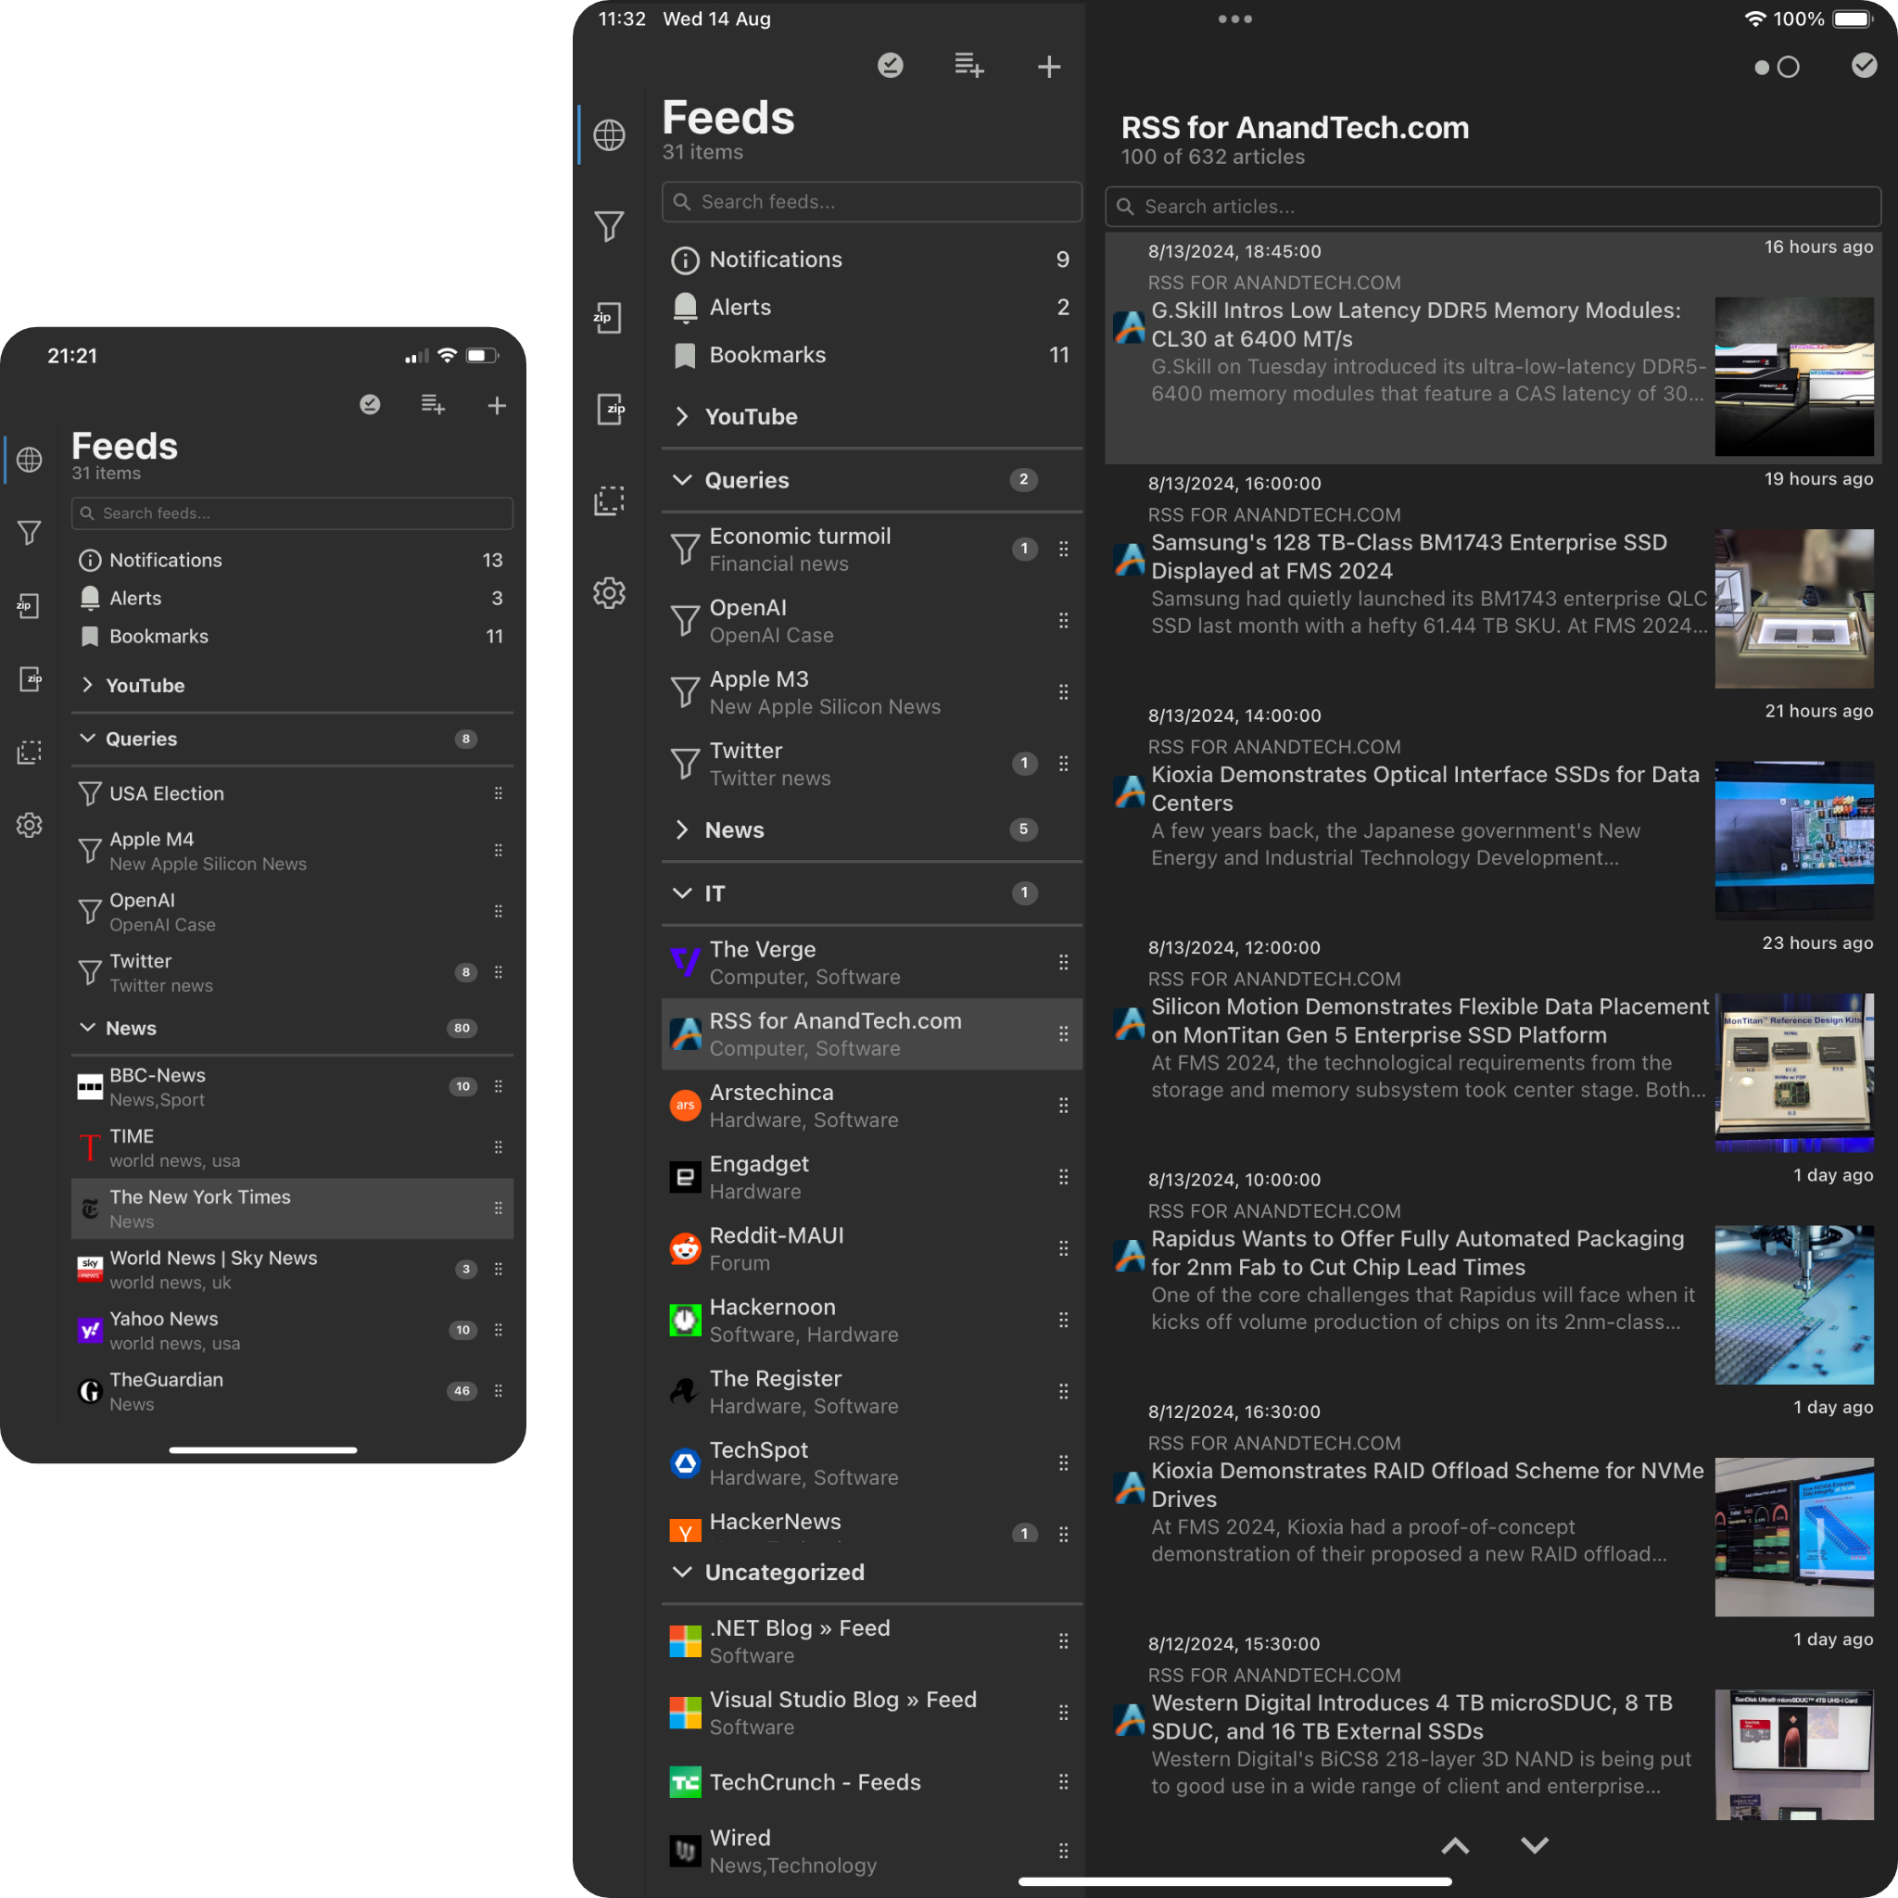Expand the News group on tablet
The width and height of the screenshot is (1898, 1898).
click(x=872, y=830)
